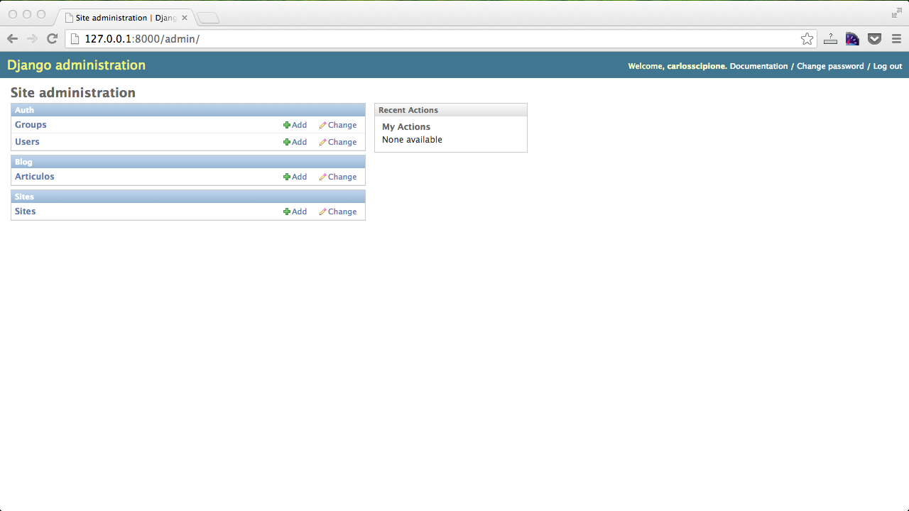Open the Articulos model link
This screenshot has width=909, height=511.
point(35,177)
